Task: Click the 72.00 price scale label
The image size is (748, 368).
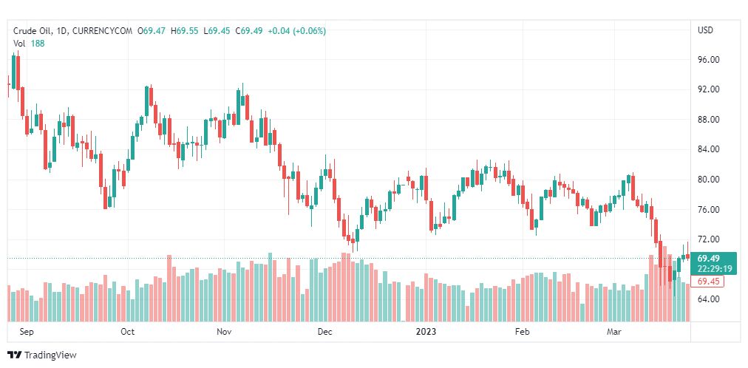Action: pyautogui.click(x=709, y=239)
